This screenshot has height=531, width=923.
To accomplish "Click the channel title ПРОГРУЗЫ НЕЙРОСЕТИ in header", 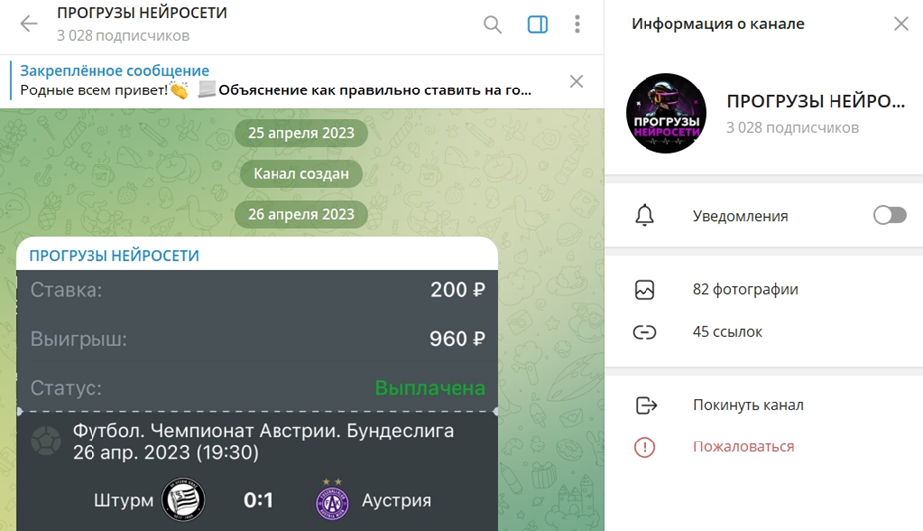I will (x=142, y=13).
